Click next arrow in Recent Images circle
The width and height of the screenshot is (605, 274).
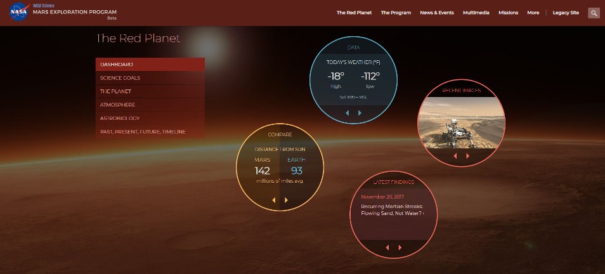click(x=467, y=156)
